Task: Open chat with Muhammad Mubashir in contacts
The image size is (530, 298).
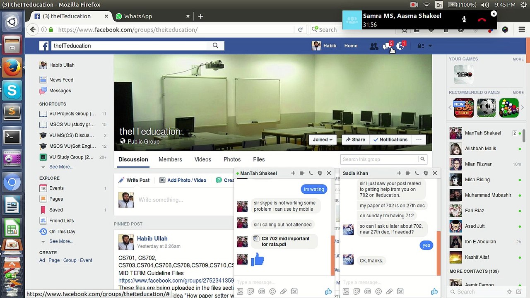Action: pos(485,195)
